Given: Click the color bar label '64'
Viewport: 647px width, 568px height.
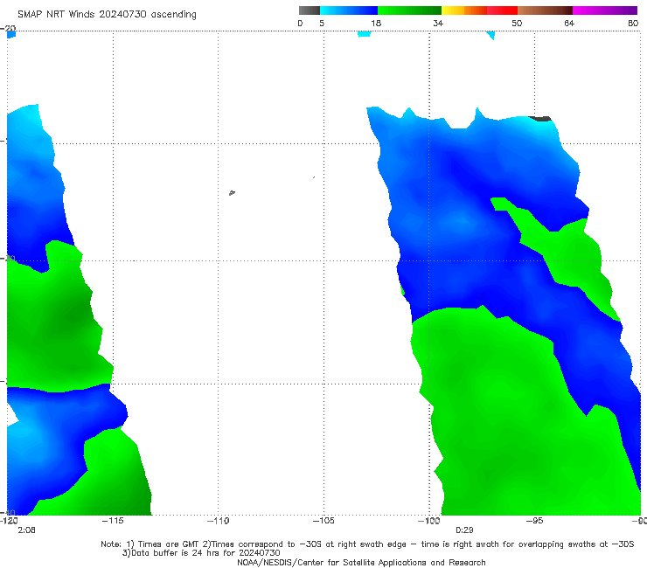Looking at the screenshot, I should point(569,23).
